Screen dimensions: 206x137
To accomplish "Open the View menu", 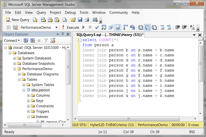I will (29, 13).
